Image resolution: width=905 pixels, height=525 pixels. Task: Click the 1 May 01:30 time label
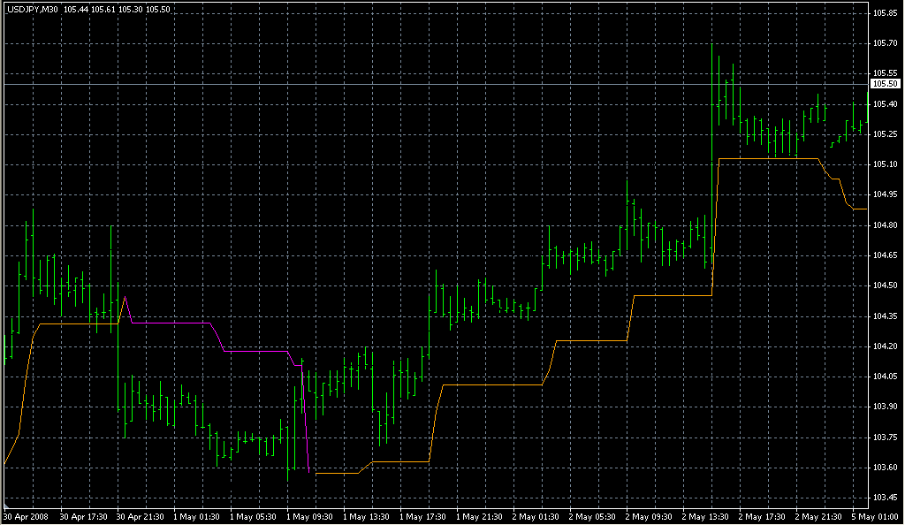[x=196, y=517]
